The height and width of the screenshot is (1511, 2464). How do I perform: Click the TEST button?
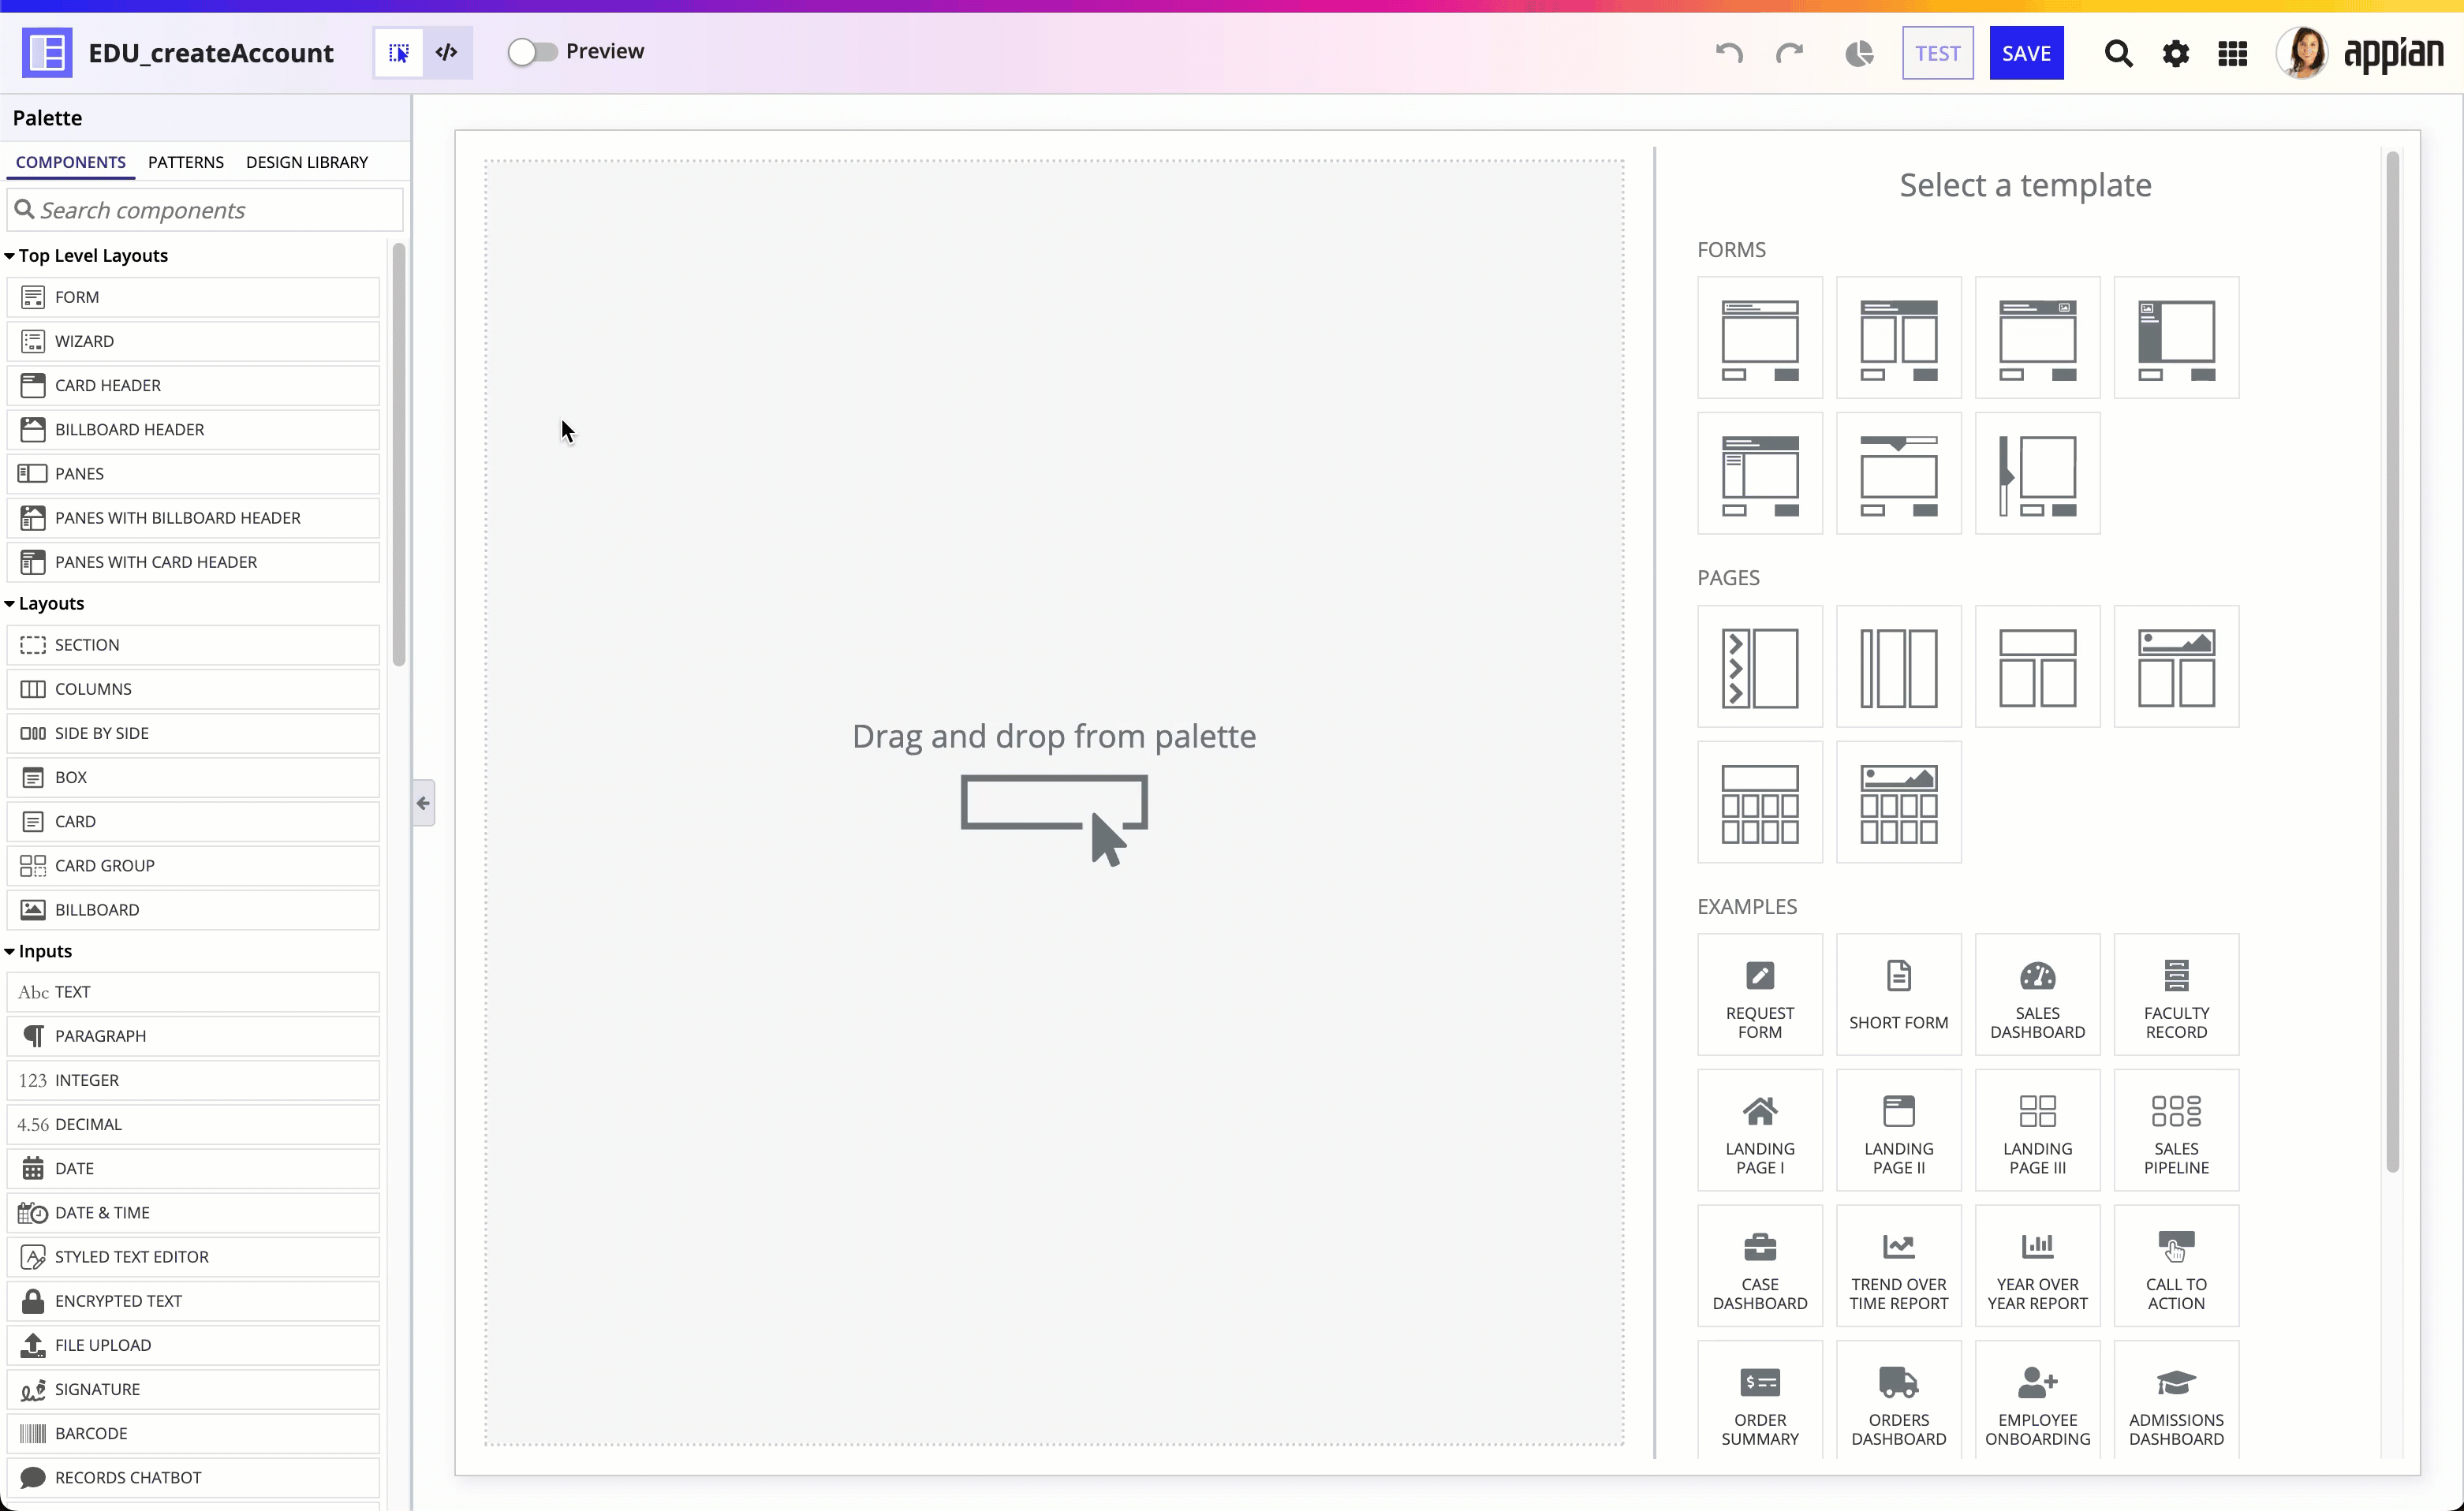tap(1938, 53)
